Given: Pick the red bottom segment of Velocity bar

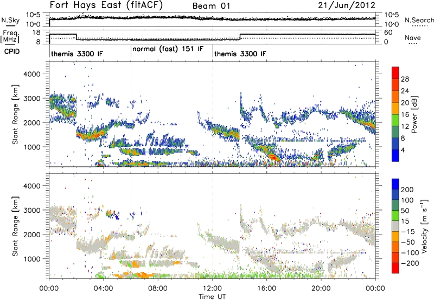Looking at the screenshot, I should coord(395,268).
